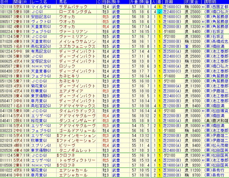Sort by the 日付 column header
Image resolution: width=229 pixels, height=178 pixels.
point(4,2)
